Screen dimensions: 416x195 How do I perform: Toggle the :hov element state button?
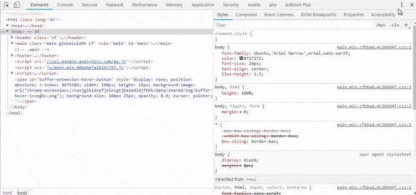[x=380, y=25]
